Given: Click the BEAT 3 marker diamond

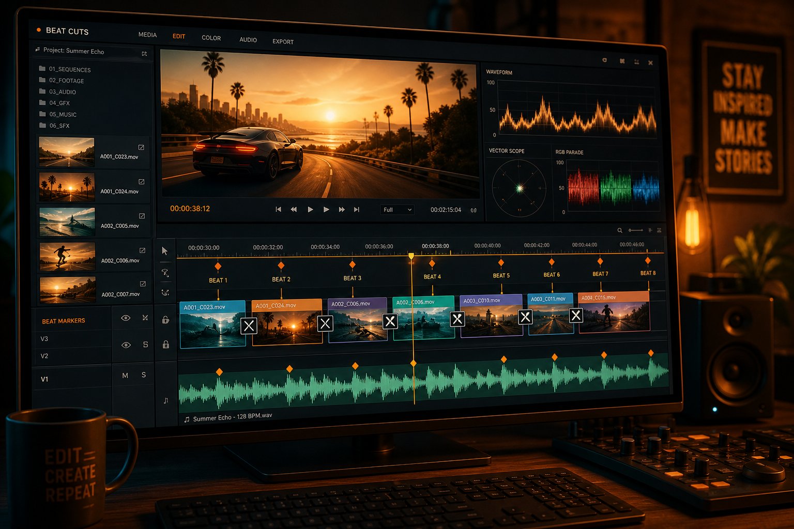Looking at the screenshot, I should click(x=352, y=264).
